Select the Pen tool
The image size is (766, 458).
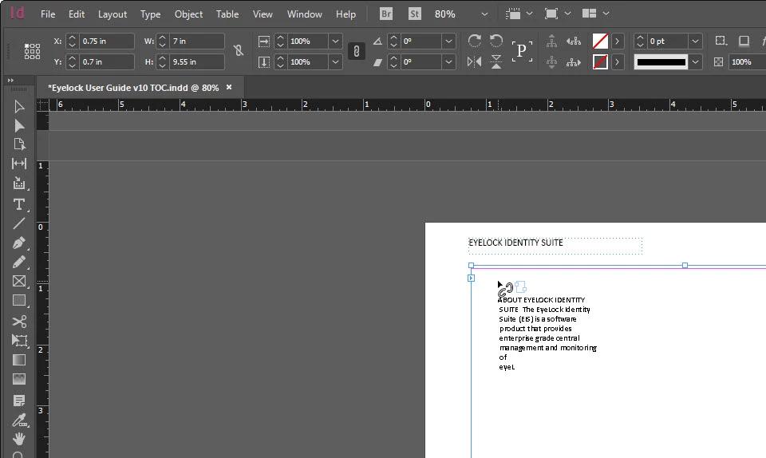[x=19, y=243]
